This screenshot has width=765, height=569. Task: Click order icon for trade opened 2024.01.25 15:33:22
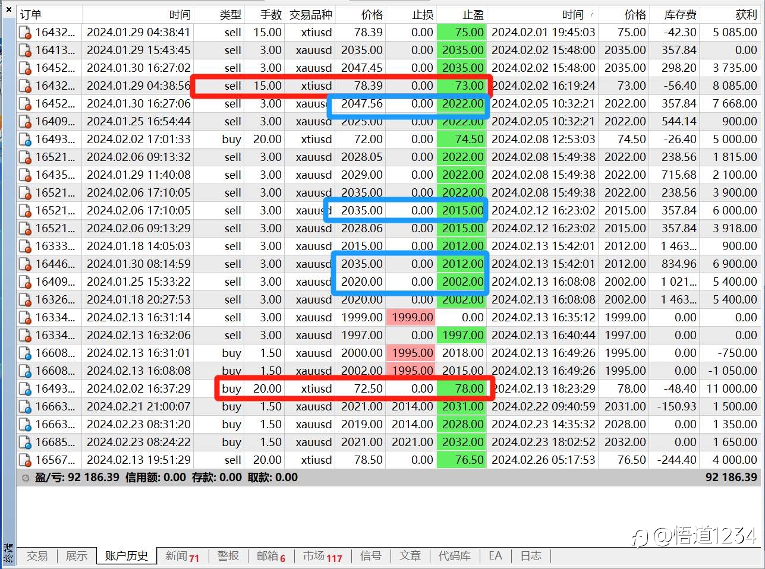tap(25, 282)
